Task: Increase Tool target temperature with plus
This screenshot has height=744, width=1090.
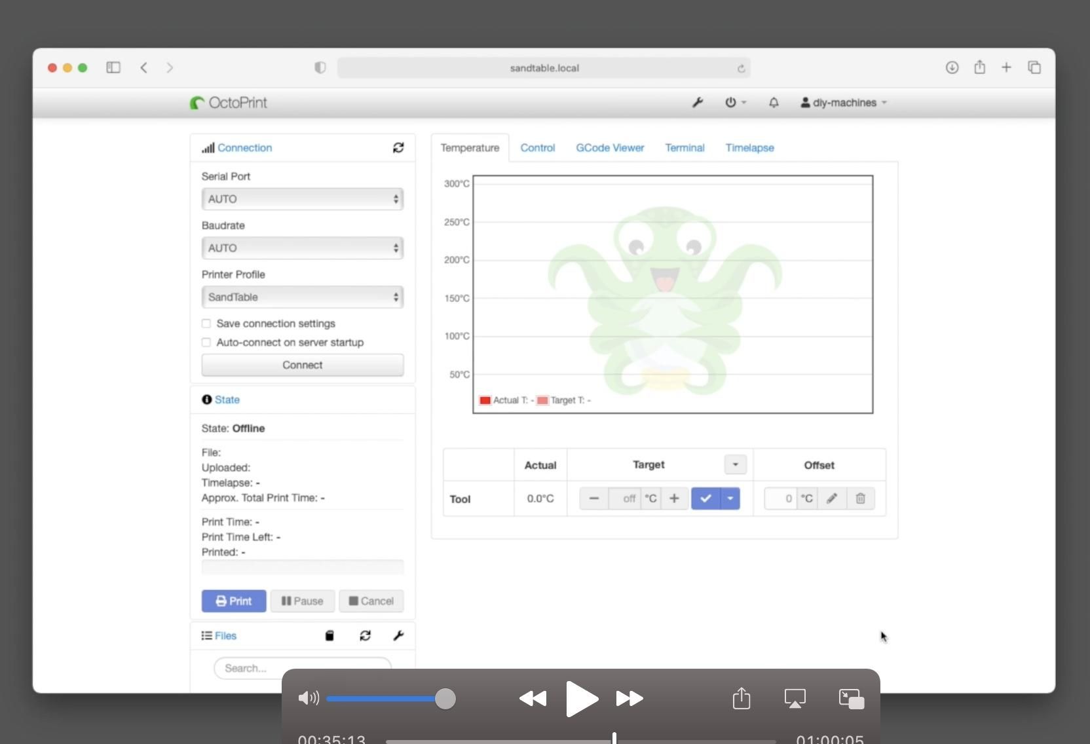Action: click(x=674, y=498)
